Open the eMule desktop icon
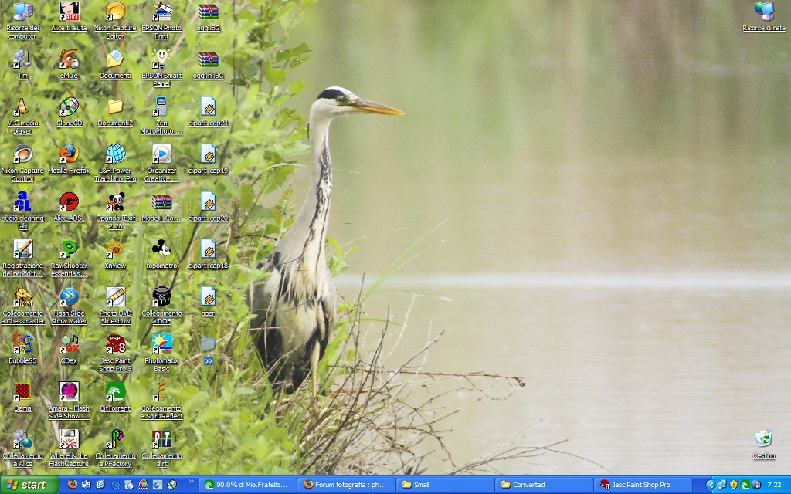 click(69, 59)
